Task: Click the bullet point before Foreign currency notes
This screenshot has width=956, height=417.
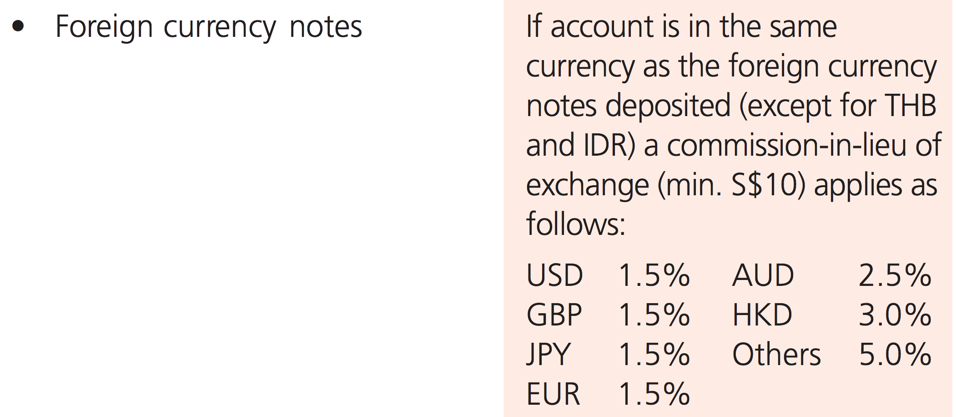Action: [x=18, y=26]
